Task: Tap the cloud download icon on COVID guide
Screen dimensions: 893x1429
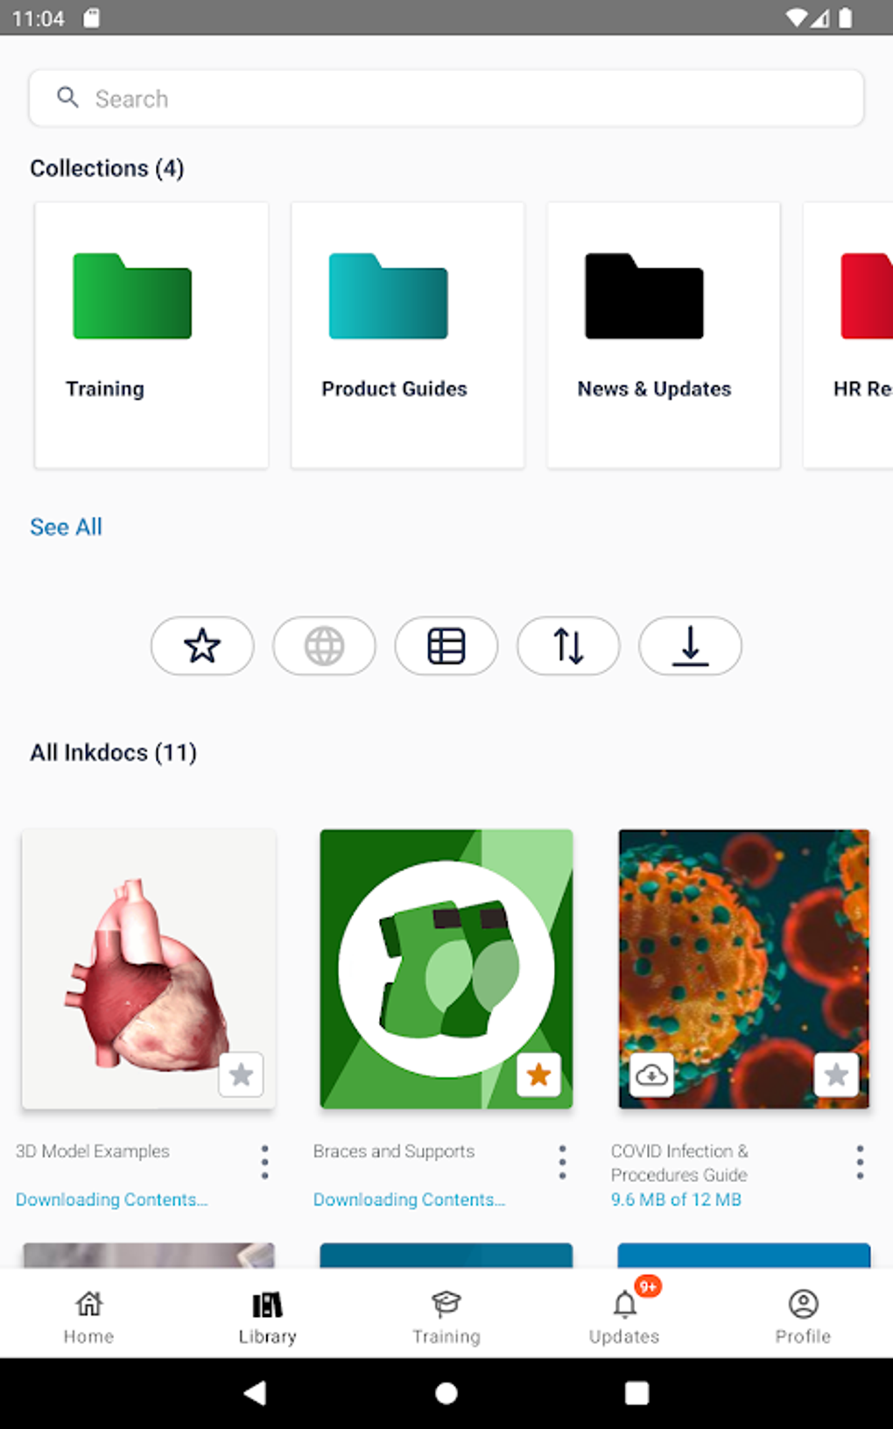Action: click(651, 1074)
